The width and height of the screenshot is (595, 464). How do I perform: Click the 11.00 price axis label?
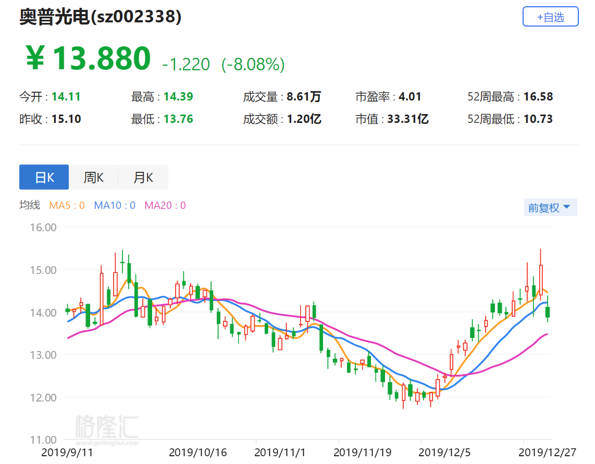pos(43,440)
